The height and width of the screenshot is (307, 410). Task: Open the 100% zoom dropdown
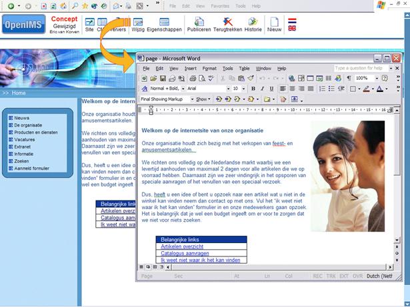[377, 78]
